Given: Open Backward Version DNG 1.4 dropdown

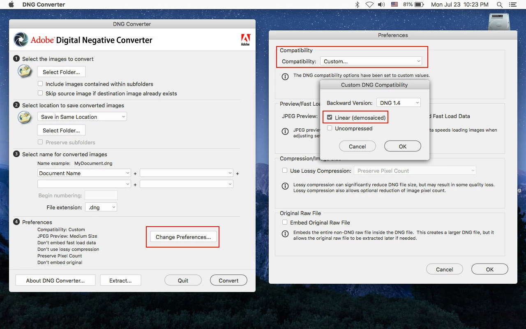Looking at the screenshot, I should 399,103.
